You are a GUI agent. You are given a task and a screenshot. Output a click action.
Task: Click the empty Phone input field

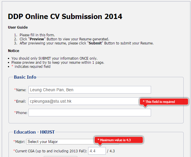point(90,113)
